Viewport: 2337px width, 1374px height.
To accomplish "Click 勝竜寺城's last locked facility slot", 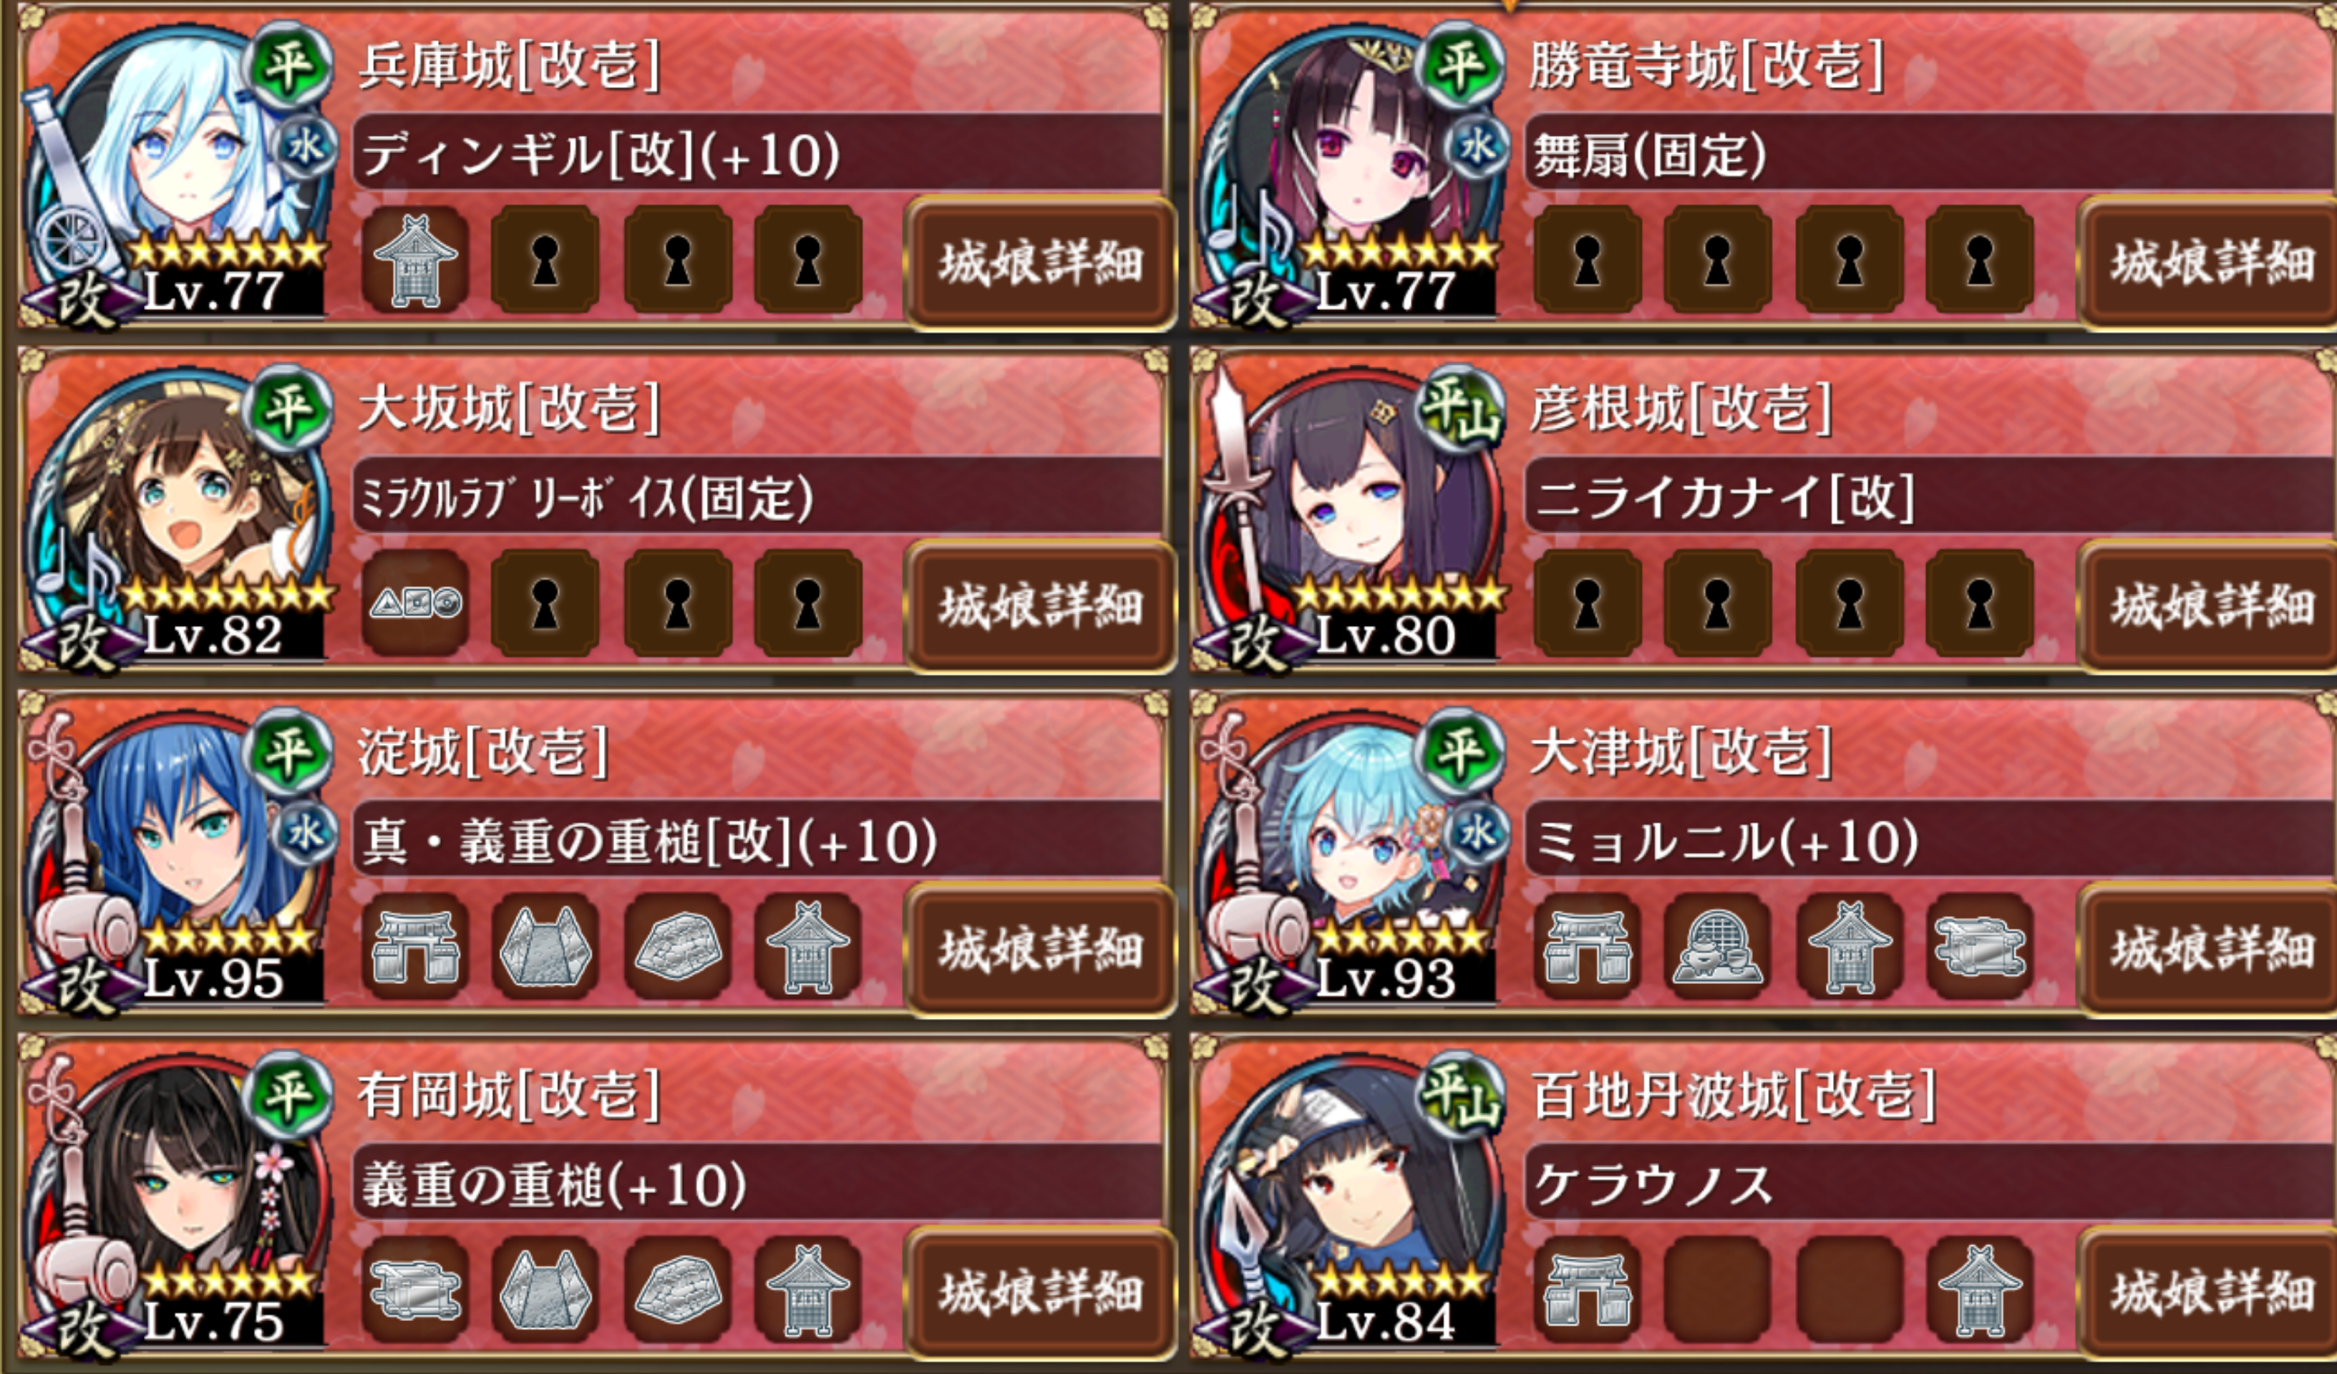I will tap(1979, 260).
